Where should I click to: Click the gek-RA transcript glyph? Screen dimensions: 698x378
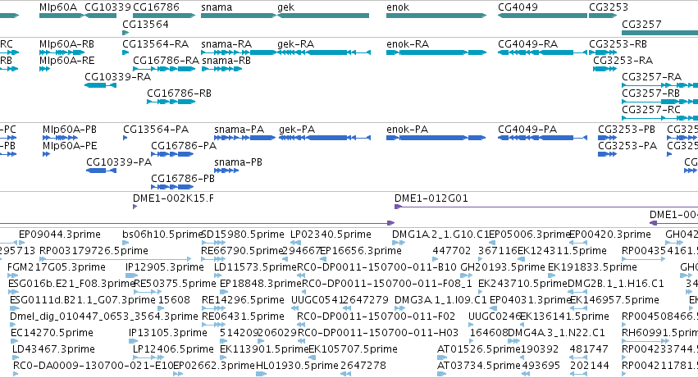(324, 52)
